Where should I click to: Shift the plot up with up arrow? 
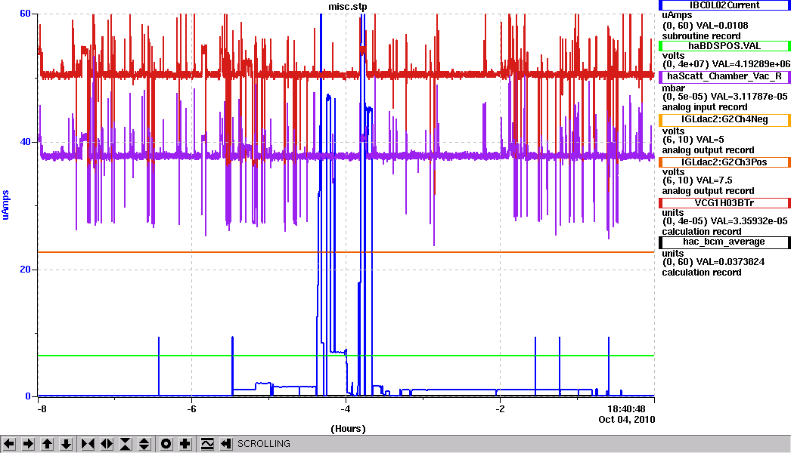(x=48, y=444)
